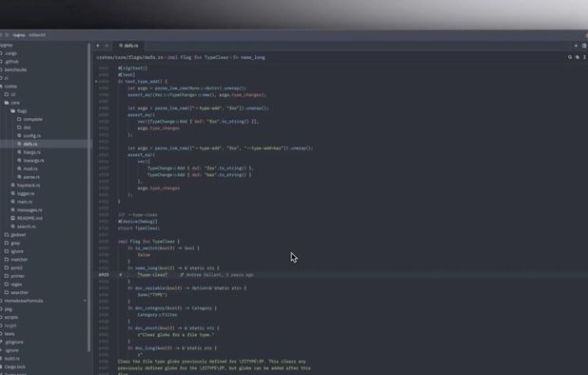Expand the ignore folder under crates

point(17,251)
